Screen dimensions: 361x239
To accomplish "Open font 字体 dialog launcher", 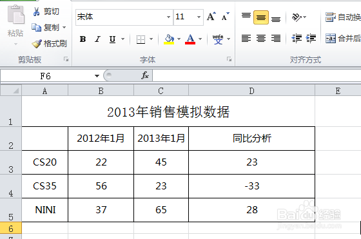I will coord(229,59).
